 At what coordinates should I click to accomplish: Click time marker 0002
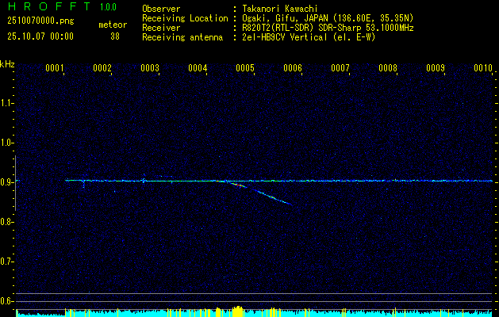coord(102,68)
